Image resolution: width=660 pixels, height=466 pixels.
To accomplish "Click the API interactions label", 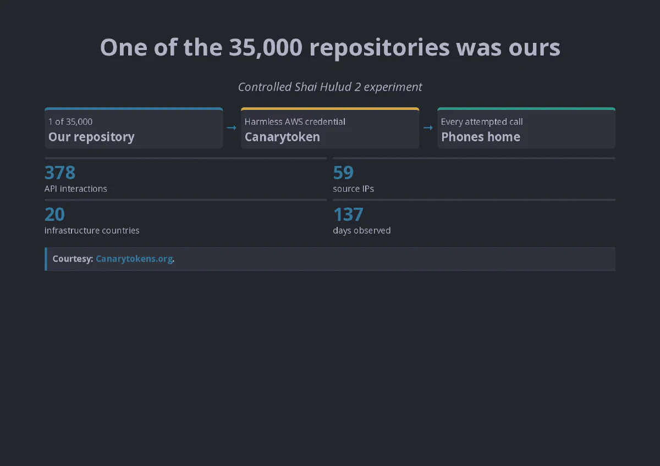I will coord(76,188).
